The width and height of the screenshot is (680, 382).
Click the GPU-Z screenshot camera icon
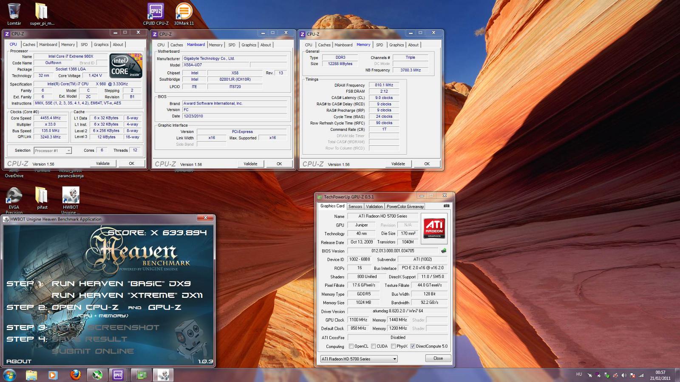(446, 206)
